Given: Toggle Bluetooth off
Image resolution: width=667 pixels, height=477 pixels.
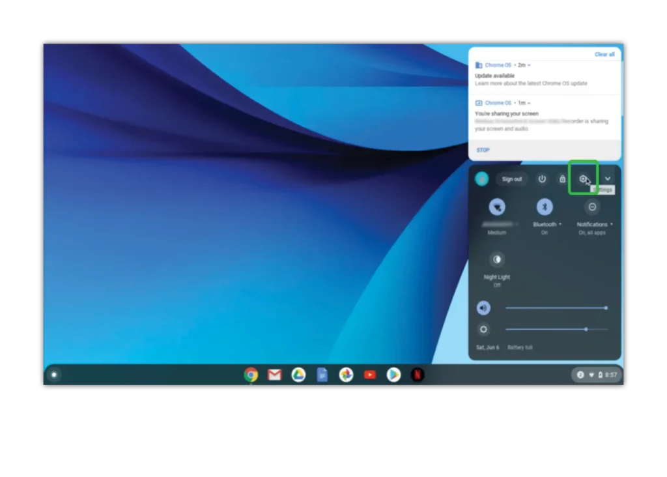Looking at the screenshot, I should [545, 207].
